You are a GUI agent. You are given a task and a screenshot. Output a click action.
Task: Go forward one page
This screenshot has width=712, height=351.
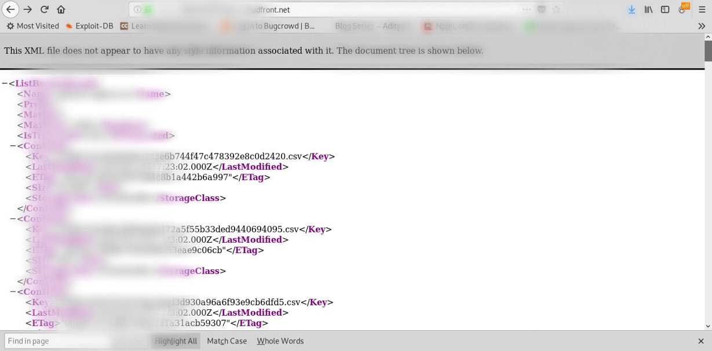click(x=27, y=9)
